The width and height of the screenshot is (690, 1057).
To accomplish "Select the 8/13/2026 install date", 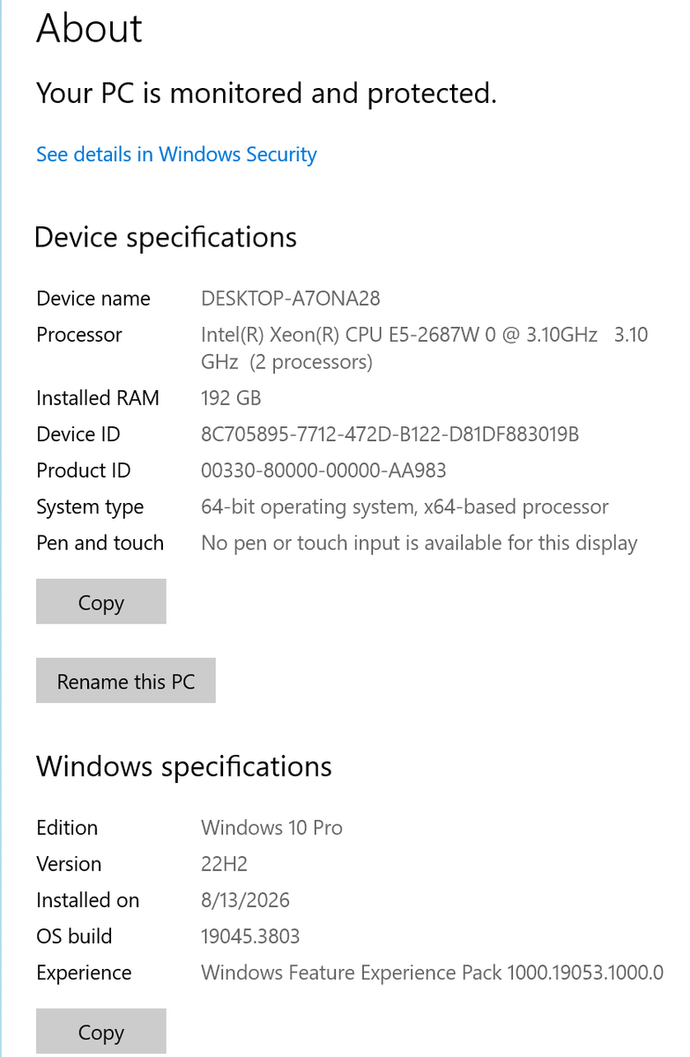I will [245, 900].
